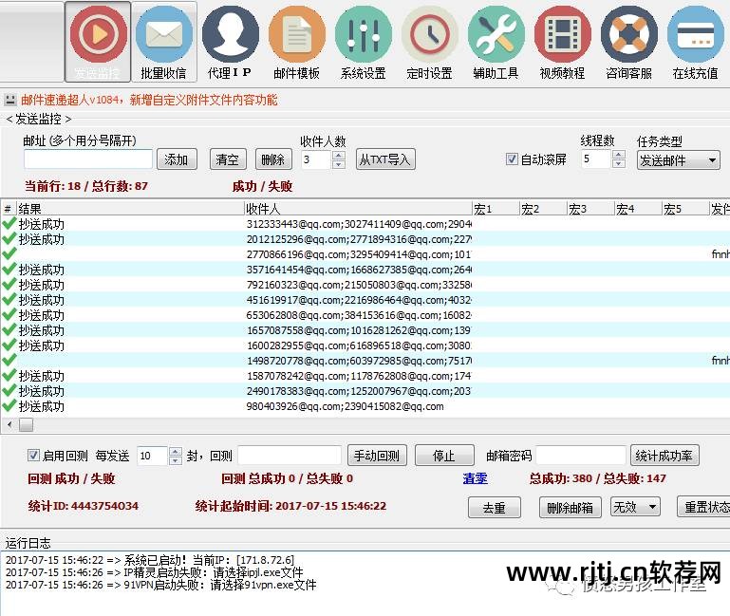This screenshot has height=616, width=730.
Task: Click the 回测 address input field
Action: pos(290,456)
